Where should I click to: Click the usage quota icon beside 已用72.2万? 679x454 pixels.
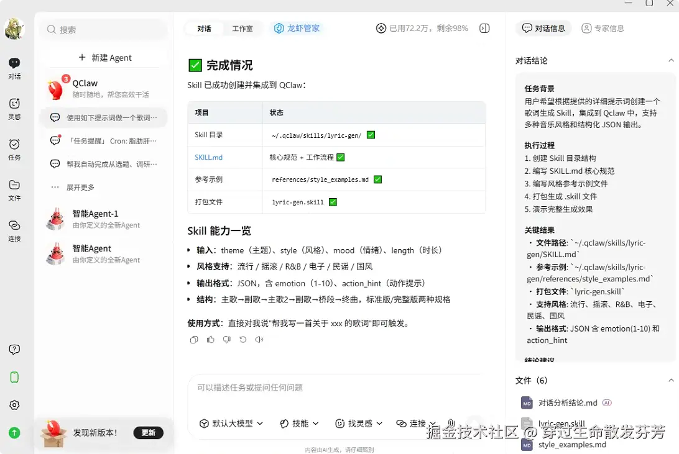point(381,29)
